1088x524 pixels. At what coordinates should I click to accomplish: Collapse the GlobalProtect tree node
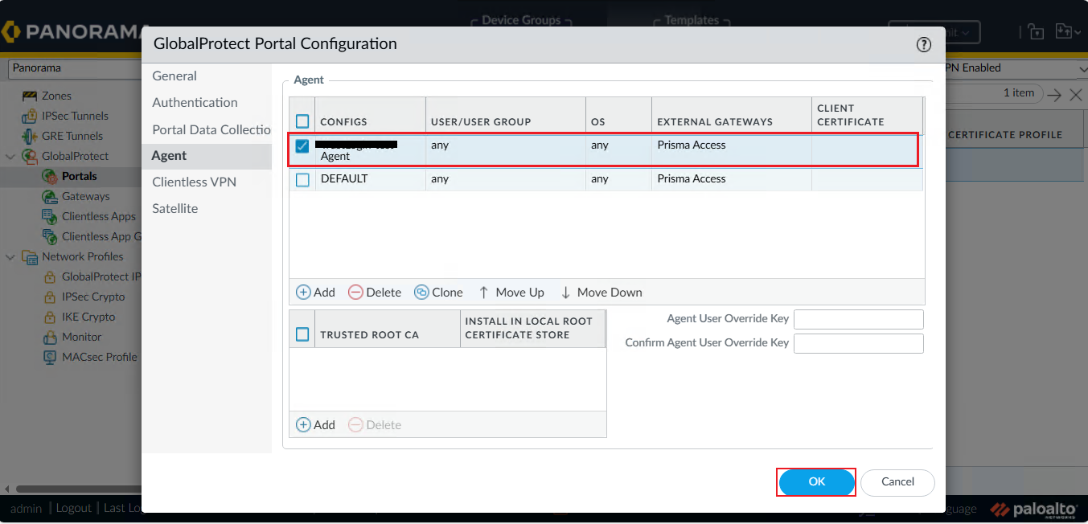pos(10,156)
